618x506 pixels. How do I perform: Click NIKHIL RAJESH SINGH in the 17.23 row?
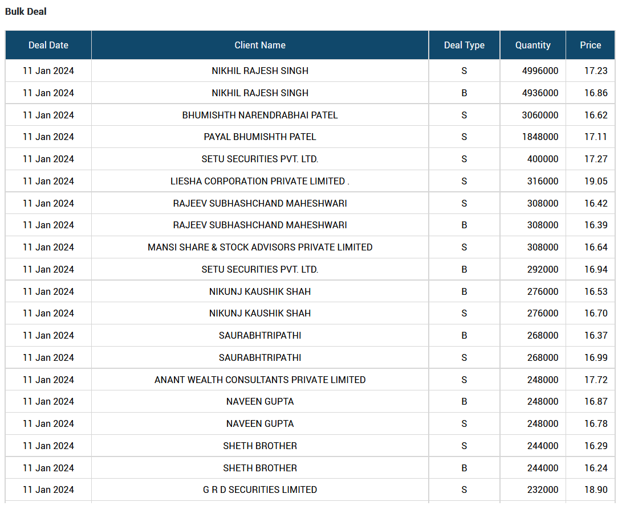click(260, 71)
